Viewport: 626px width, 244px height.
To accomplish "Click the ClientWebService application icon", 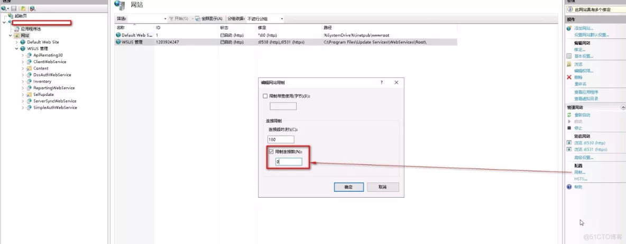I will [x=29, y=62].
